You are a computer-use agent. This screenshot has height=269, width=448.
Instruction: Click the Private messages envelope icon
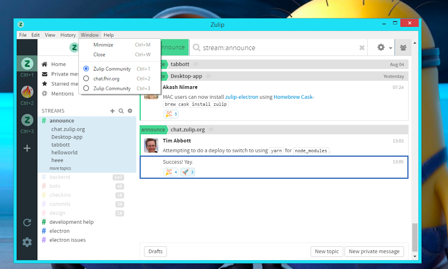45,74
